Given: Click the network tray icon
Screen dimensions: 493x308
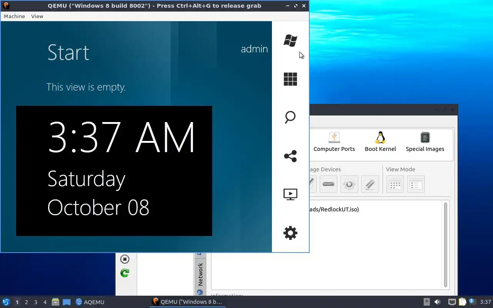Looking at the screenshot, I should (452, 302).
